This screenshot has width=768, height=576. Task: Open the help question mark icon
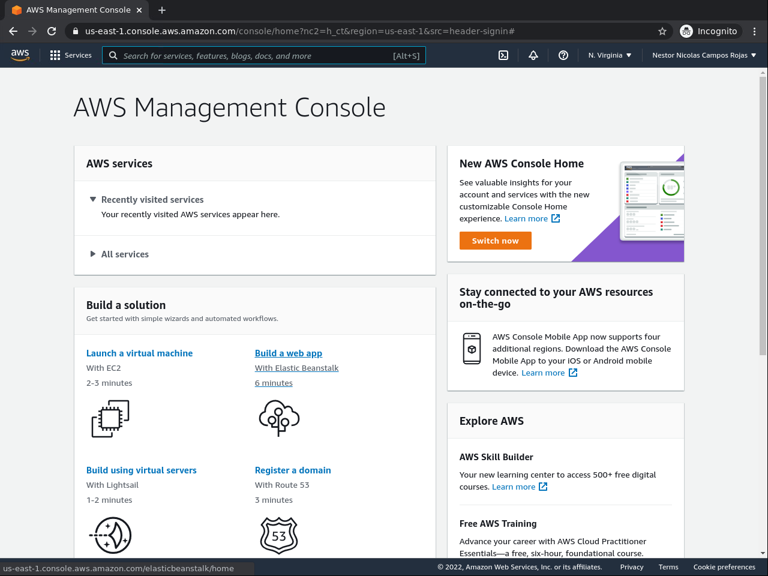563,55
